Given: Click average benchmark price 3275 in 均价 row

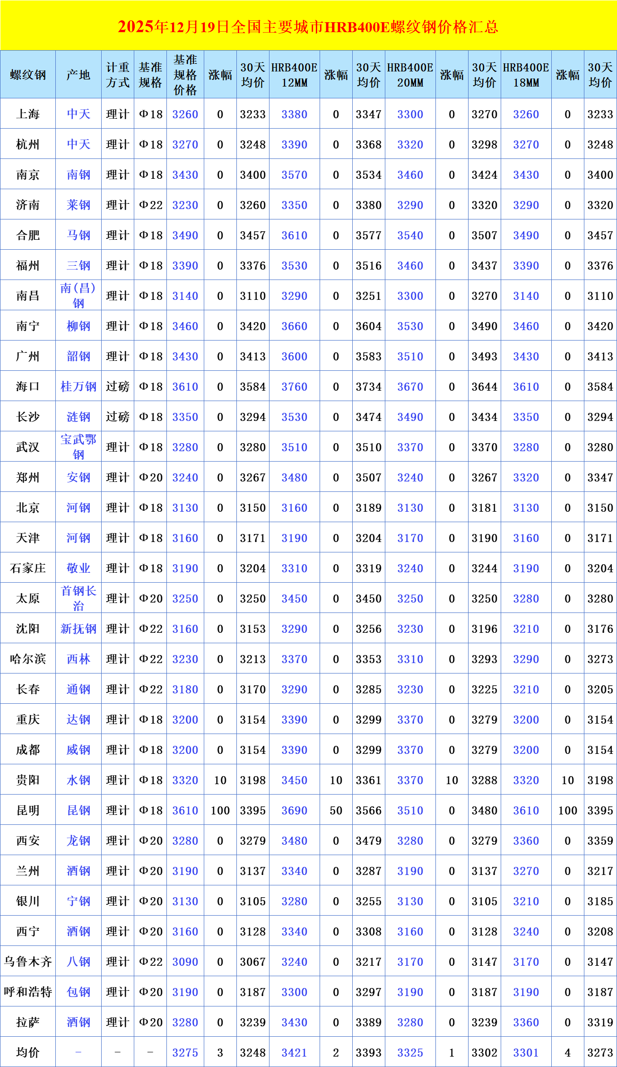Looking at the screenshot, I should (x=185, y=1053).
